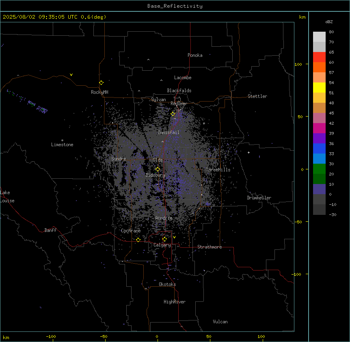This screenshot has height=342, width=350.
Task: Click the -30 value on the dBZ legend
Action: coord(333,214)
